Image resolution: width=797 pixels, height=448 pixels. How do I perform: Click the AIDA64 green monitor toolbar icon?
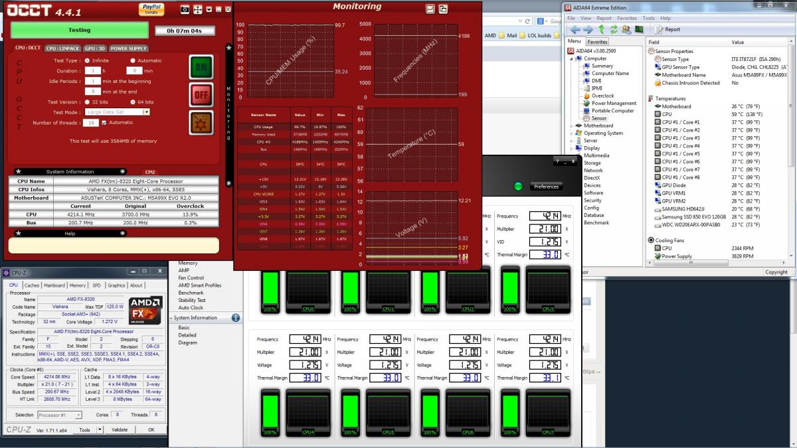(639, 29)
